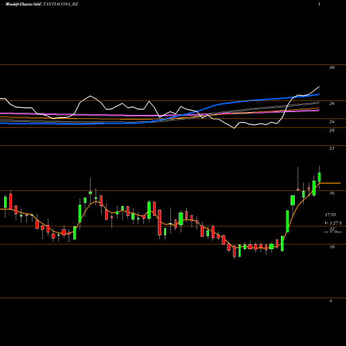Click the "in 4 Days" label

pyautogui.click(x=333, y=232)
